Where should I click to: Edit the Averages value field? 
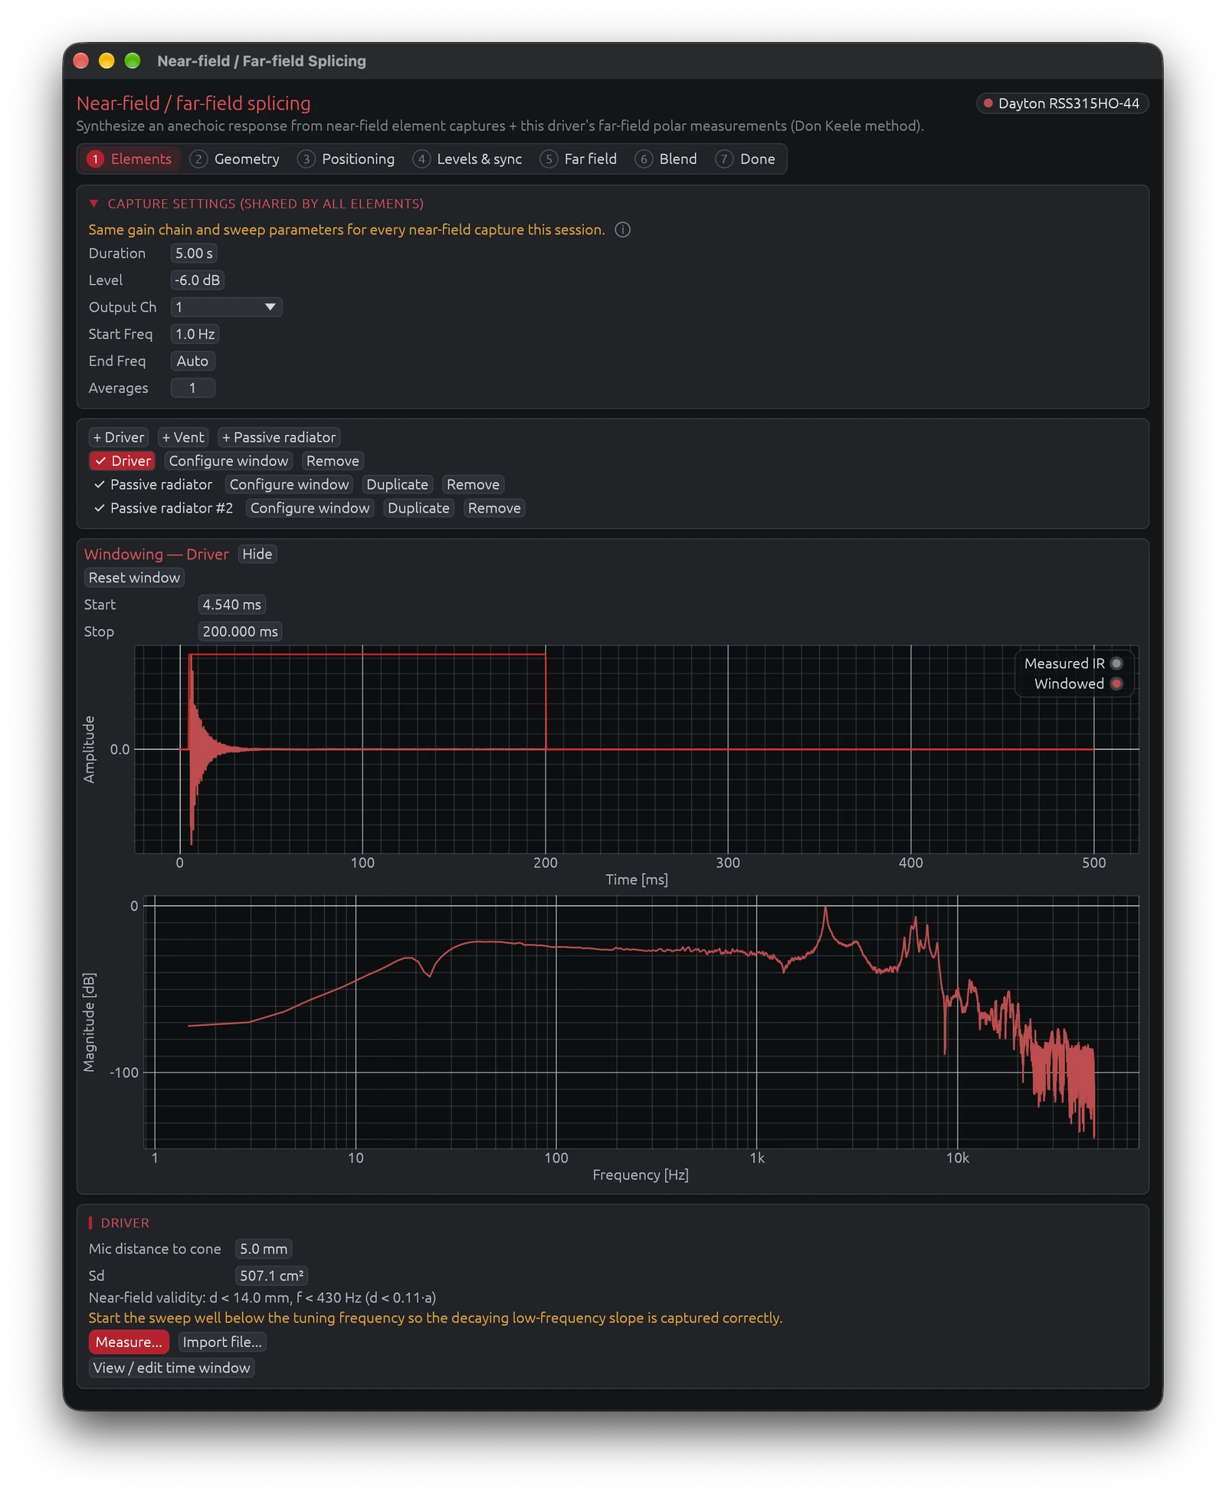pyautogui.click(x=192, y=388)
